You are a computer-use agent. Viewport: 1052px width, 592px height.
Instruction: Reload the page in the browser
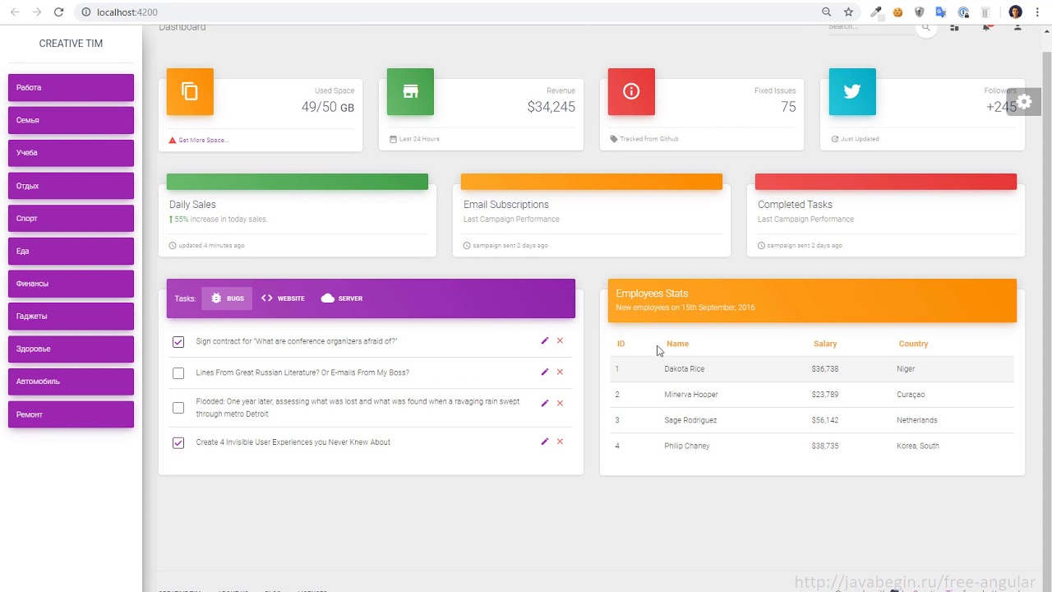[x=58, y=12]
